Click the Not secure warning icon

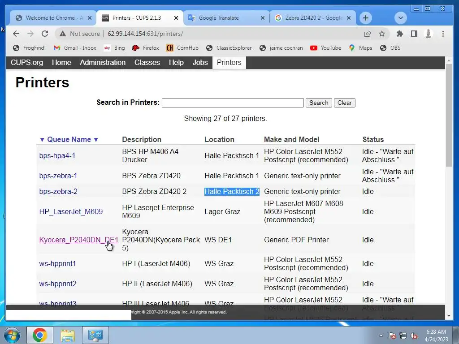pyautogui.click(x=63, y=34)
